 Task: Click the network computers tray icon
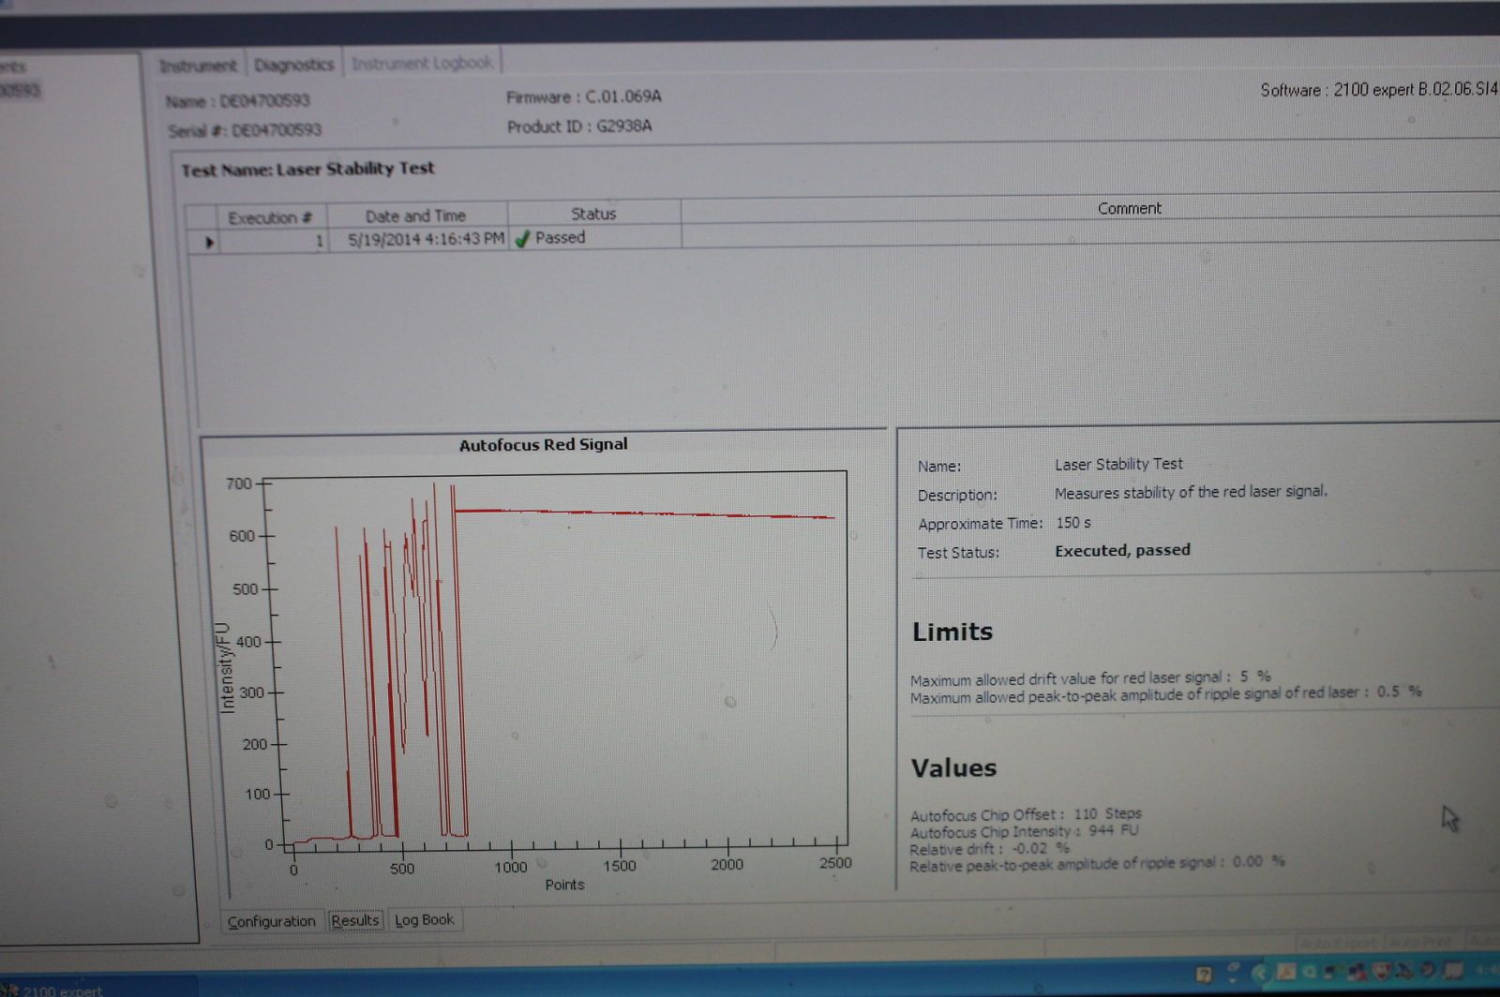[1356, 973]
